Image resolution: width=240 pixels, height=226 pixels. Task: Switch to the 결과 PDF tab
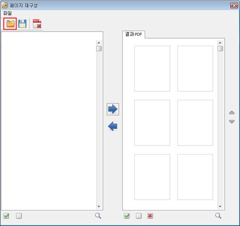[x=134, y=35]
